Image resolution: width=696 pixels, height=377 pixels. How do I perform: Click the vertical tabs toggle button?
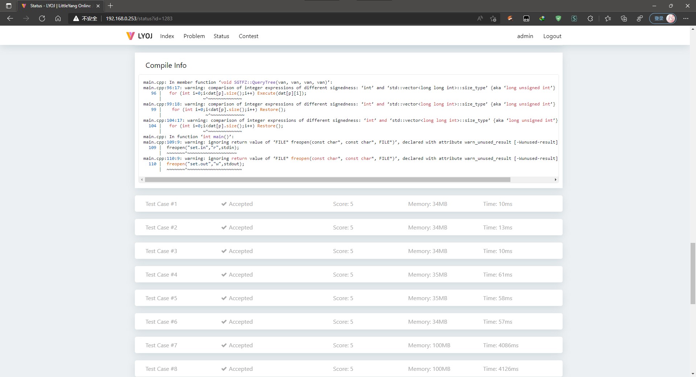pos(8,6)
